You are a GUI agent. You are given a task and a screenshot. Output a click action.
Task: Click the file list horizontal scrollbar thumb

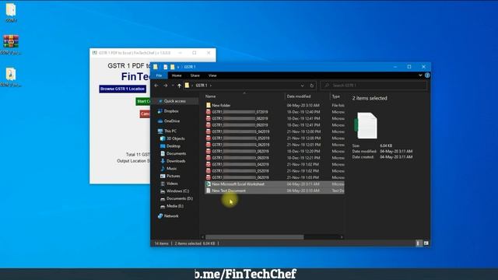254,236
